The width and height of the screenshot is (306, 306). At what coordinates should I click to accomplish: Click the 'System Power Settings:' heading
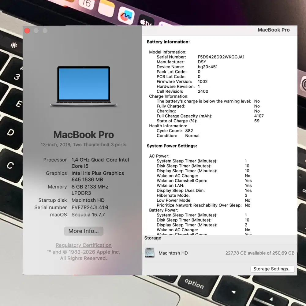(x=172, y=146)
